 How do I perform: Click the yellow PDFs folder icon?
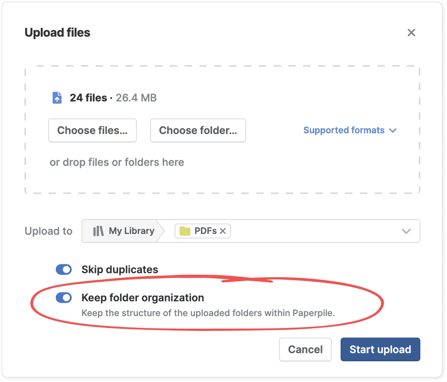(x=185, y=231)
